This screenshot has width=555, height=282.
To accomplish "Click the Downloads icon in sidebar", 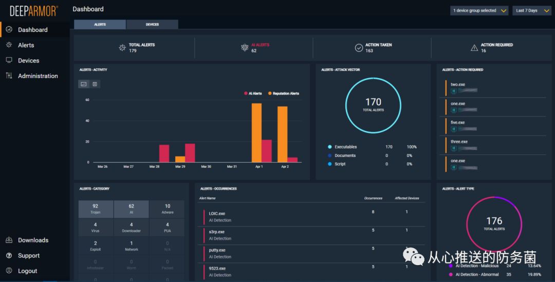I will click(x=9, y=240).
